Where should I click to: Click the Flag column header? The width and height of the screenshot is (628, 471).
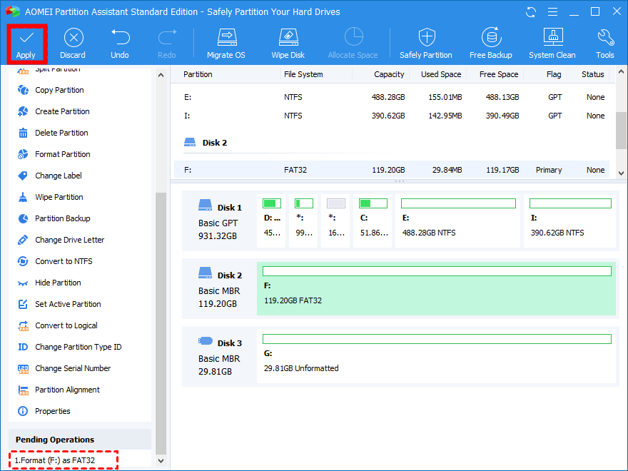(554, 74)
